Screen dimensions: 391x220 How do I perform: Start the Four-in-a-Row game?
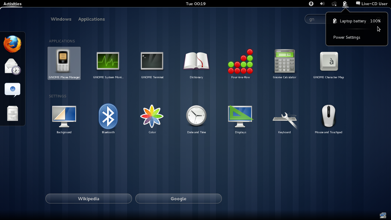(x=240, y=63)
